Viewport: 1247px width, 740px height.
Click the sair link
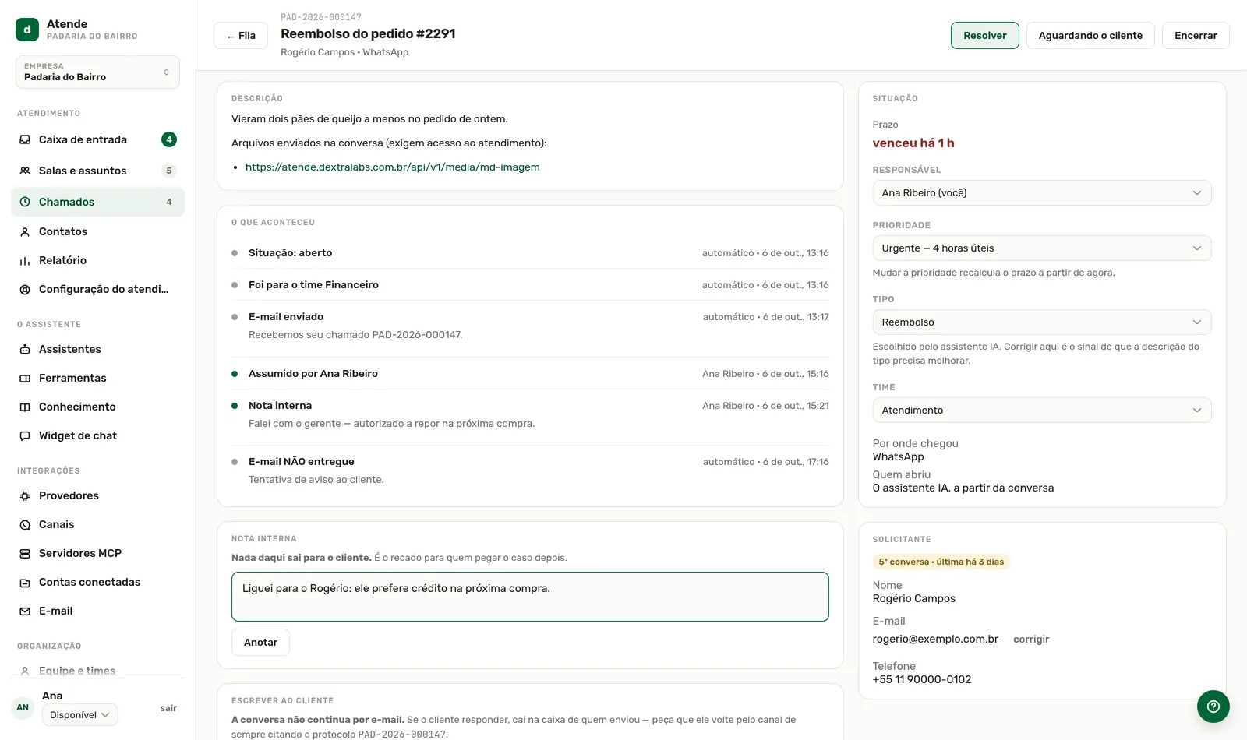coord(168,708)
